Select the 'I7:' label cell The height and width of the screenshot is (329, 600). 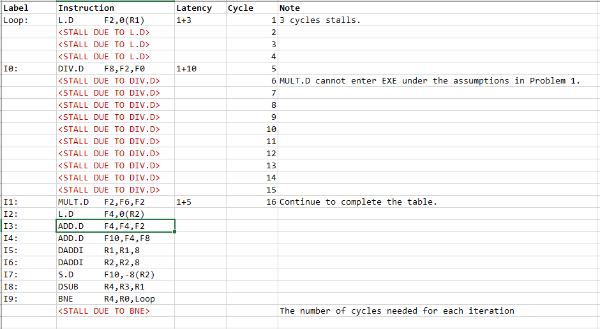(29, 275)
